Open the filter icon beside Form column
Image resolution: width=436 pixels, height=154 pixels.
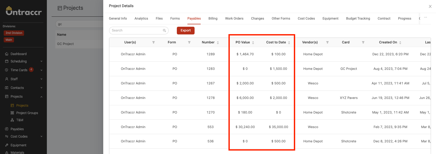pos(189,42)
